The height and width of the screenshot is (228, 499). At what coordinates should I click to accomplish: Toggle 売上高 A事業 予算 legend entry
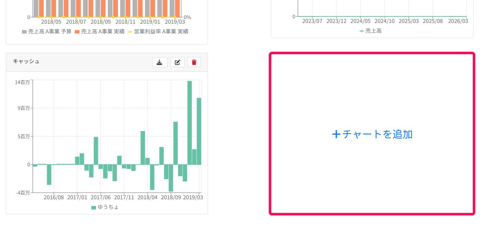(x=47, y=32)
